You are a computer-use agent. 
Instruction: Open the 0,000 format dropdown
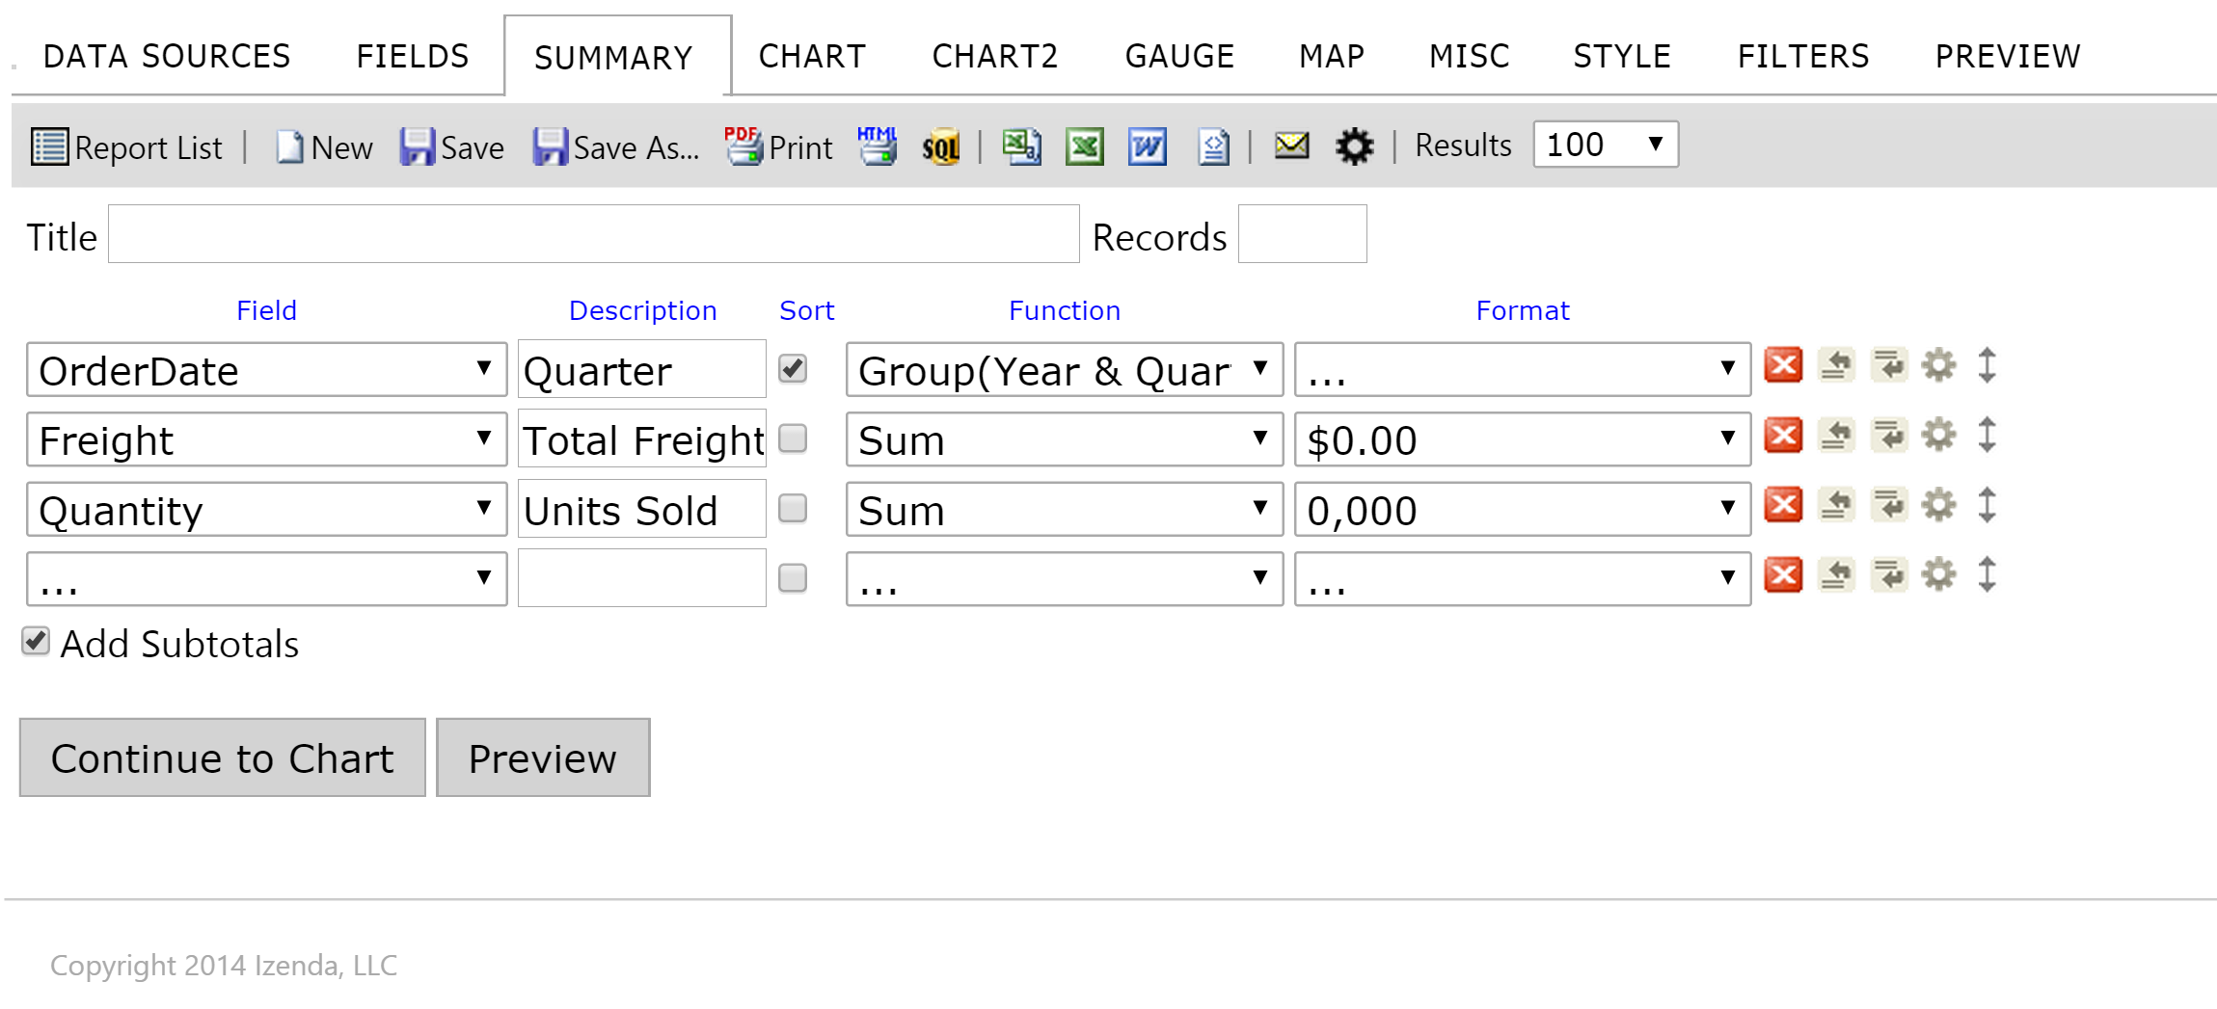point(1522,509)
